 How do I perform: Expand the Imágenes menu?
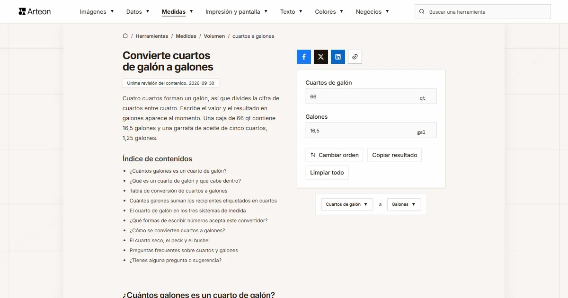click(x=97, y=12)
